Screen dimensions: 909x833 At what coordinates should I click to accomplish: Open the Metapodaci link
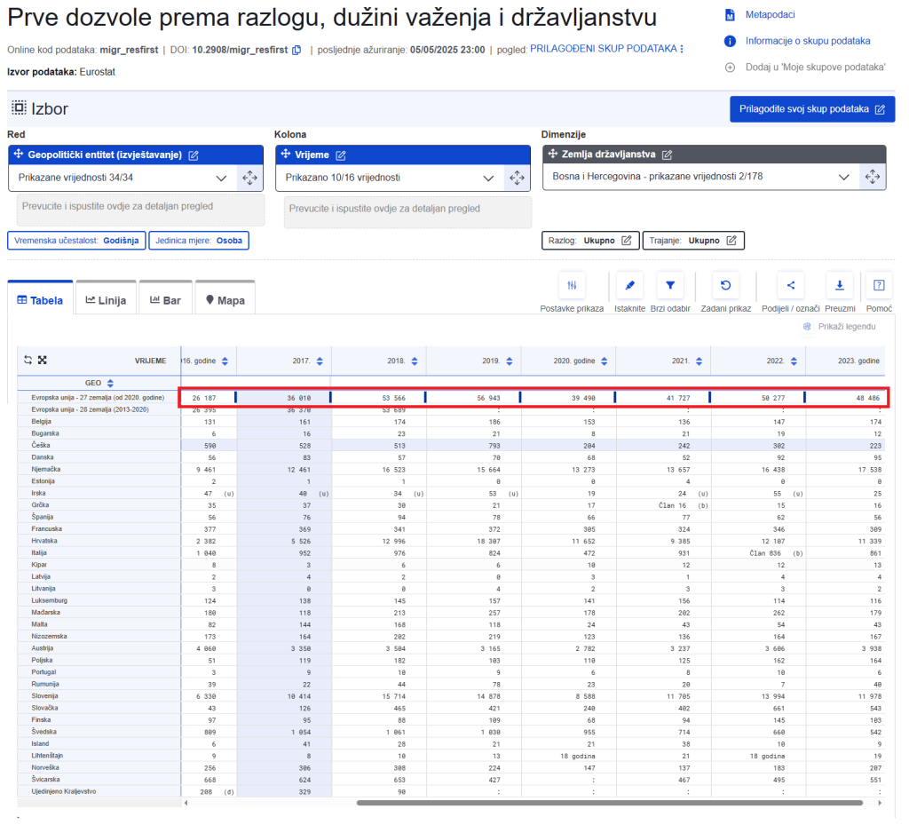(x=770, y=14)
